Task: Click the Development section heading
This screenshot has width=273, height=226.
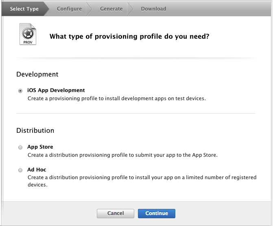Action: click(37, 74)
